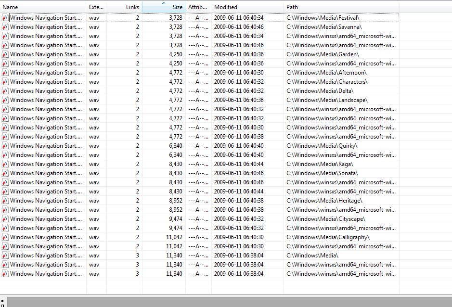Image resolution: width=452 pixels, height=307 pixels.
Task: Click the modified date in the Sonata row
Action: [x=239, y=173]
